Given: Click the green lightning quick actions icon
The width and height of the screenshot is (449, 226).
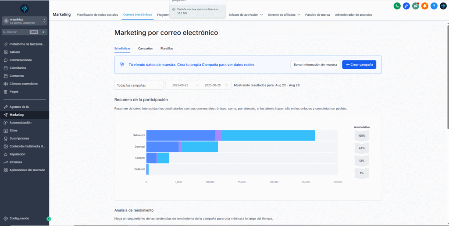Looking at the screenshot, I should pyautogui.click(x=44, y=32).
